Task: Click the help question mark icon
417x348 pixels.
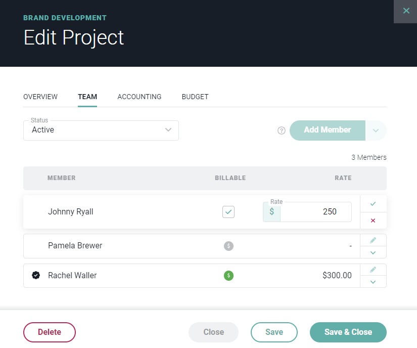Action: click(282, 130)
